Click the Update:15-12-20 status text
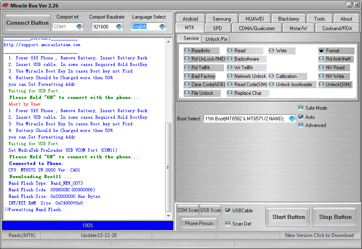 [99, 235]
